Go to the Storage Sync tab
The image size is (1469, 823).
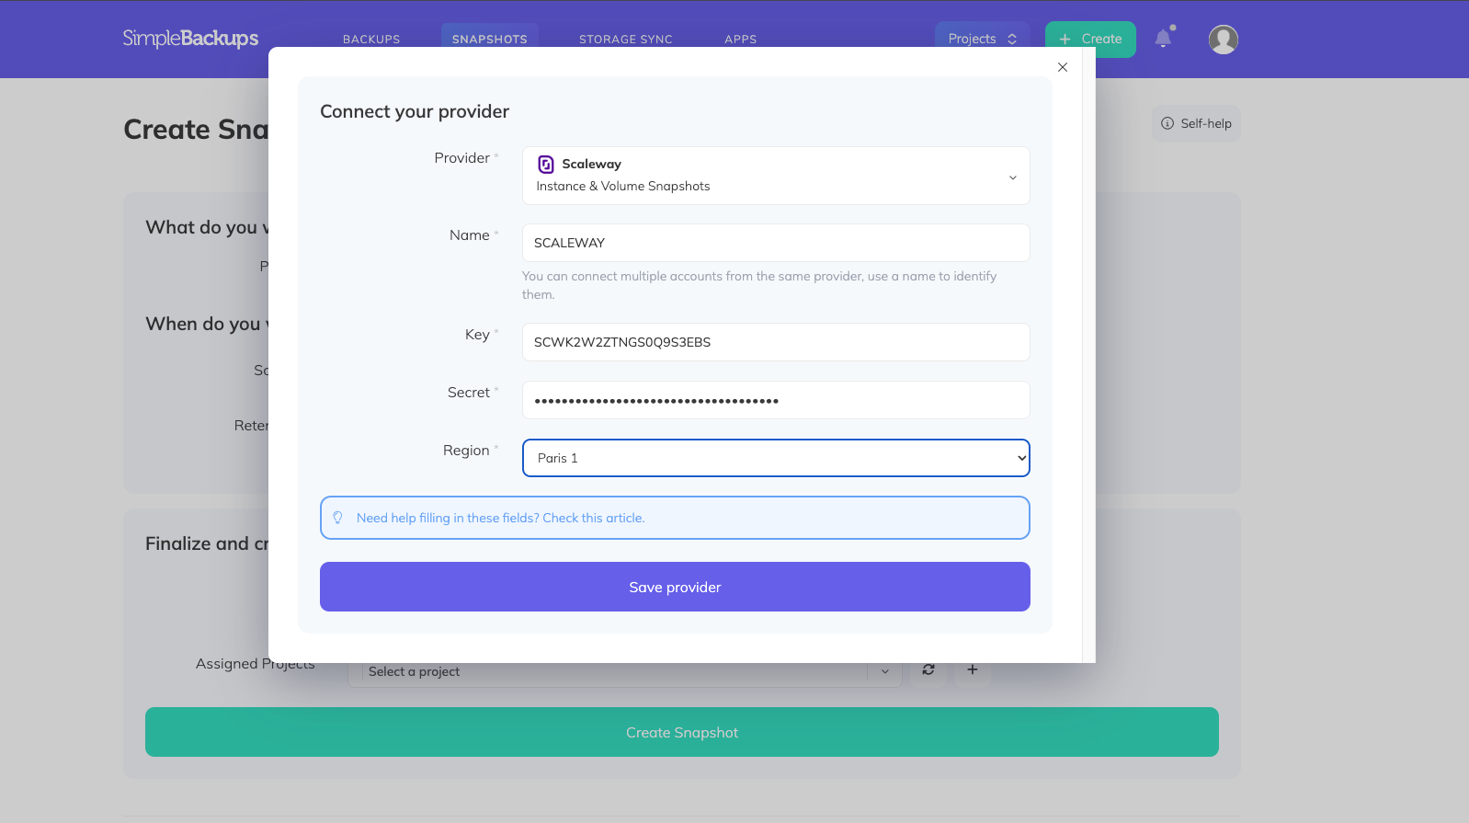pos(626,40)
